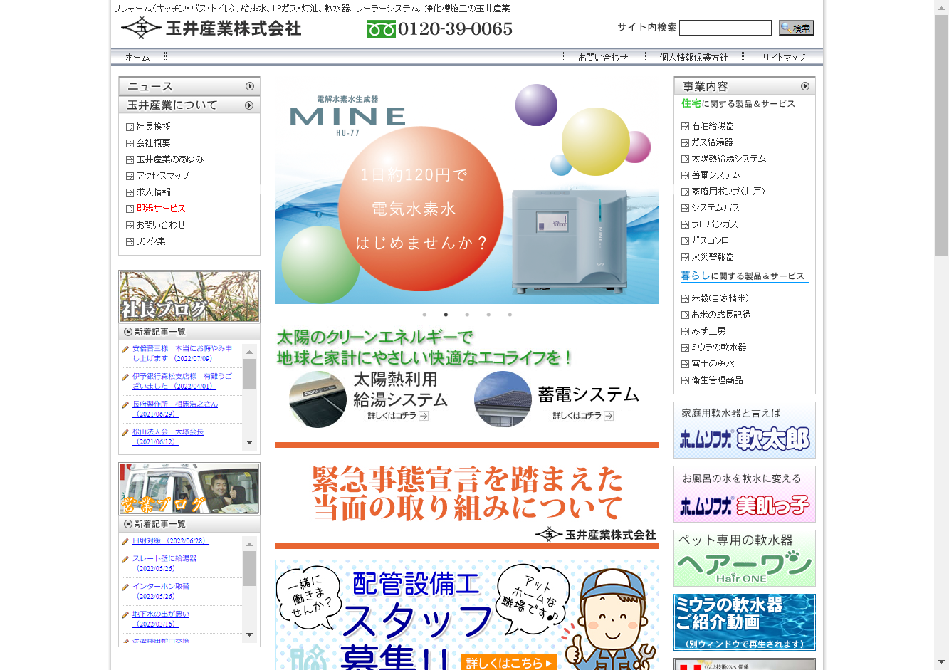Expand the 玉井産業について section arrow

(x=249, y=105)
